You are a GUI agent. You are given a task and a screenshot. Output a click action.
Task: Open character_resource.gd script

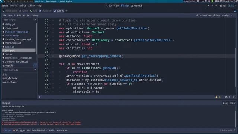[x=16, y=32]
